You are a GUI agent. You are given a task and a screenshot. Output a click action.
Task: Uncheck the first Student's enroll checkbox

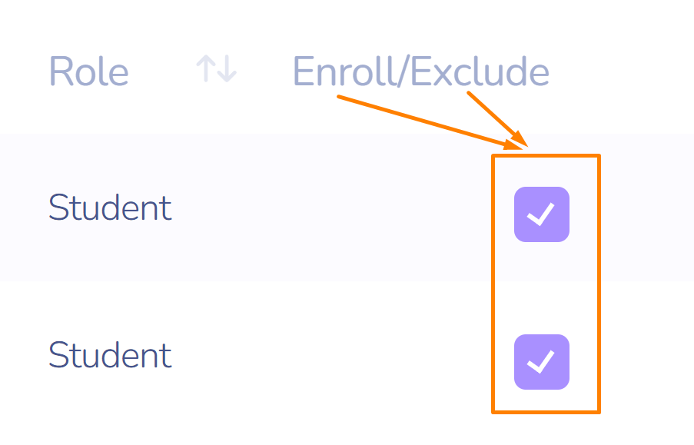541,214
